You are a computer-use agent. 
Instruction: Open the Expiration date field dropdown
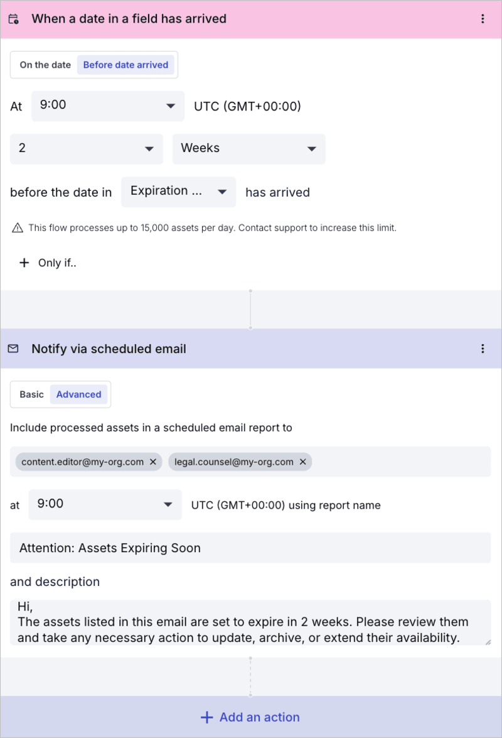[178, 192]
